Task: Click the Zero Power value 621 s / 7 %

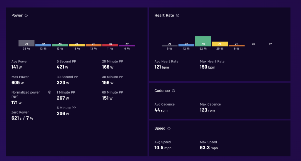Action: (22, 118)
